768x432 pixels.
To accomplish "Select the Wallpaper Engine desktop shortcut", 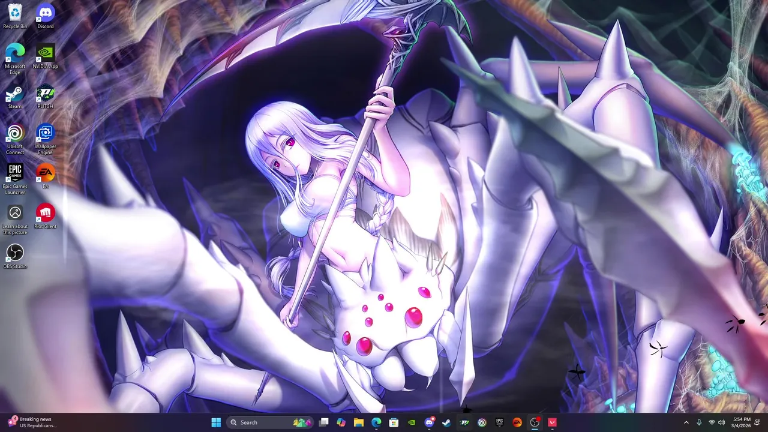I will click(45, 139).
